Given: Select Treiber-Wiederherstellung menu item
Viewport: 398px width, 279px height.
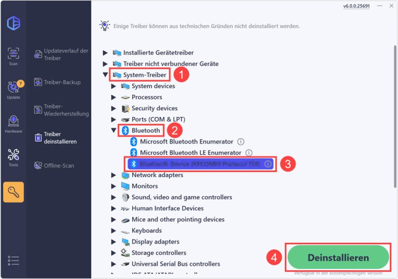Looking at the screenshot, I should click(61, 110).
